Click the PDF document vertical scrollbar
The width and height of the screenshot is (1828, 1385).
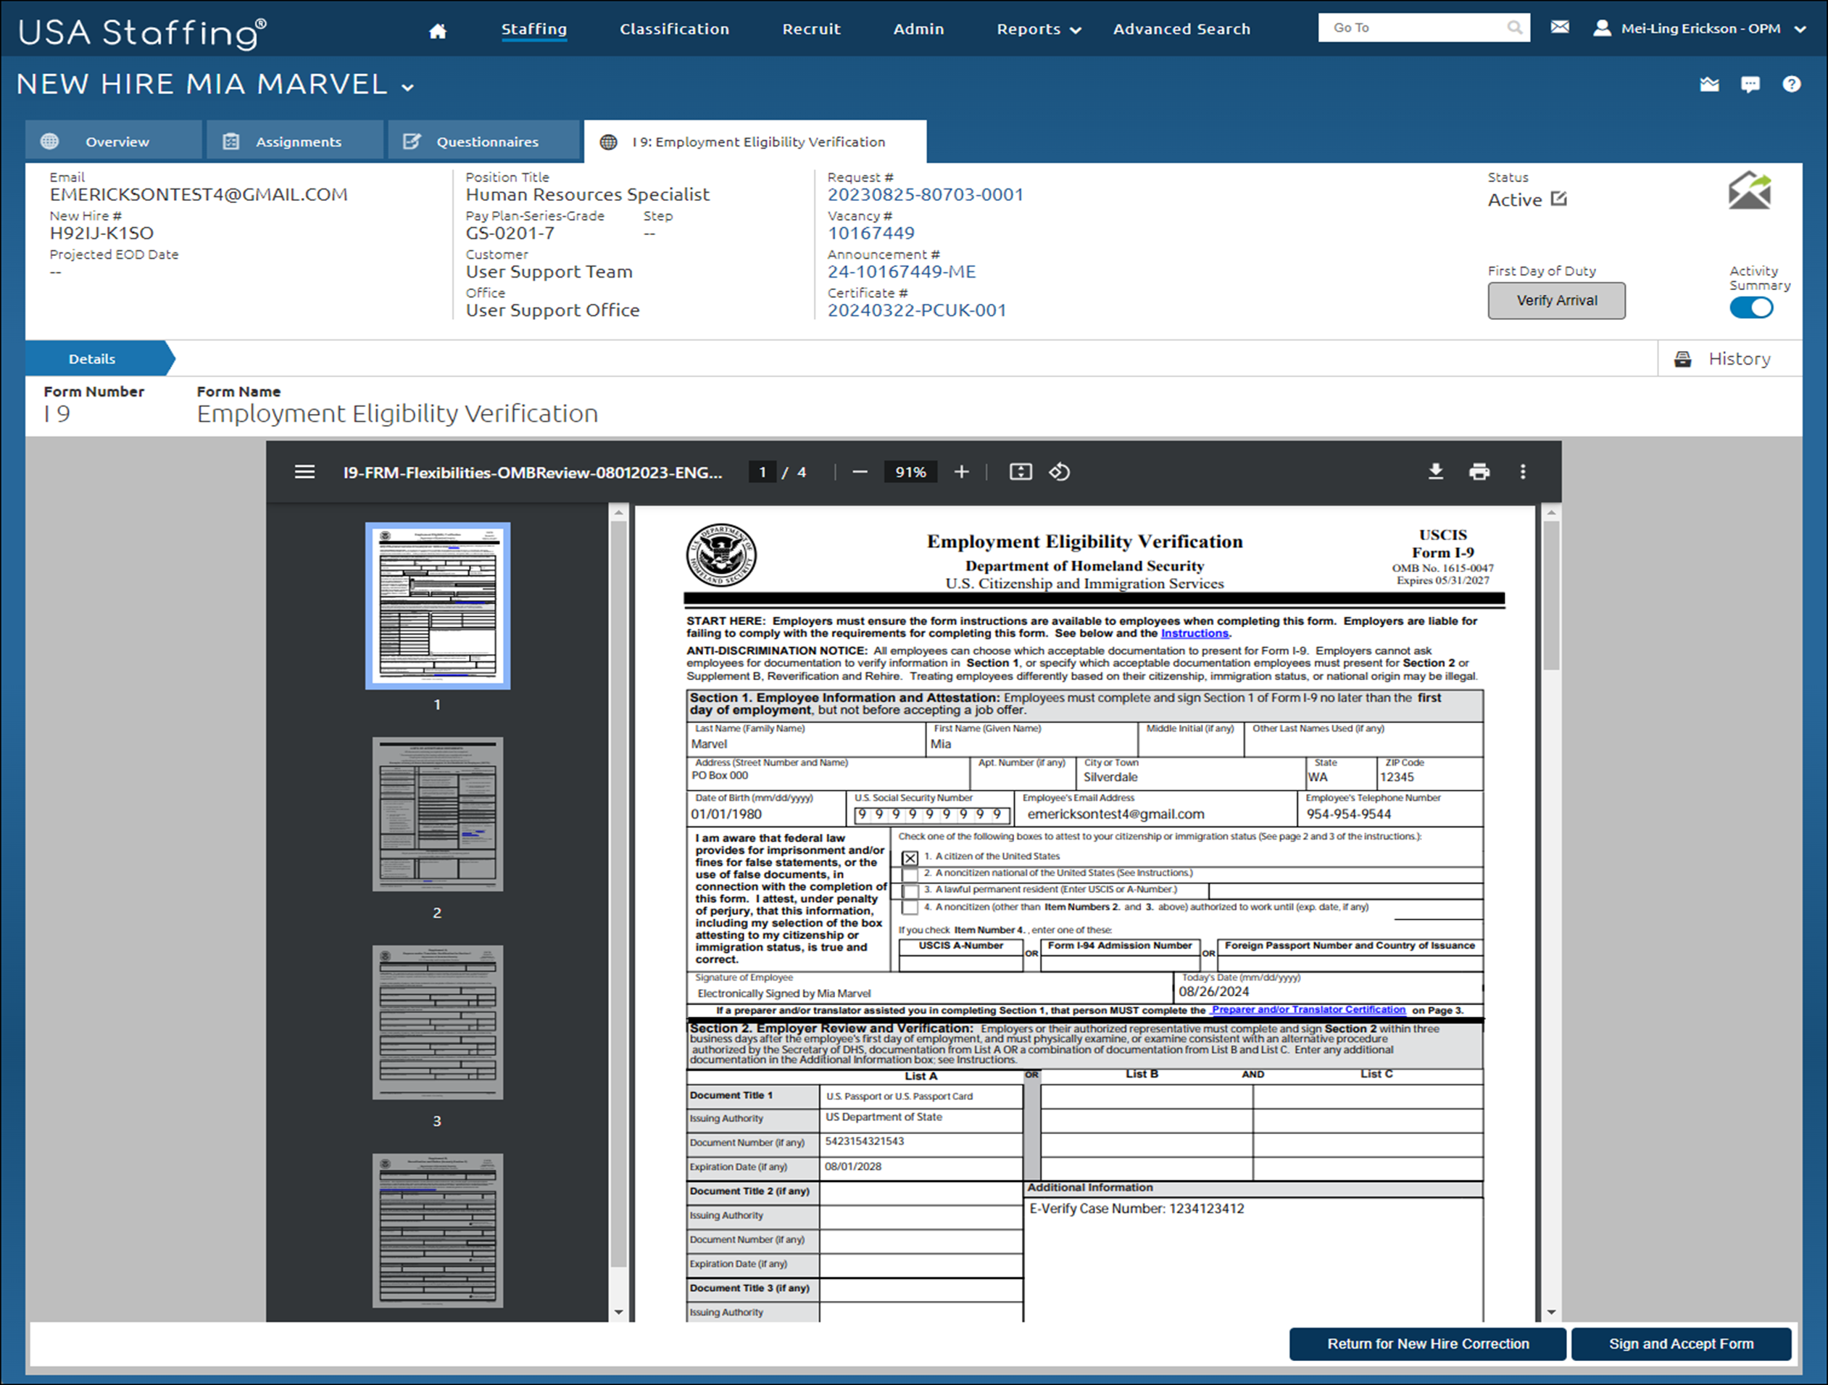(1551, 596)
